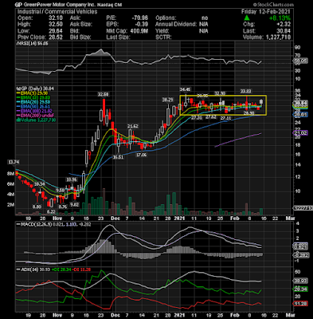Click the green +DI axis tag 28.34
The height and width of the screenshot is (319, 313).
coord(300,289)
